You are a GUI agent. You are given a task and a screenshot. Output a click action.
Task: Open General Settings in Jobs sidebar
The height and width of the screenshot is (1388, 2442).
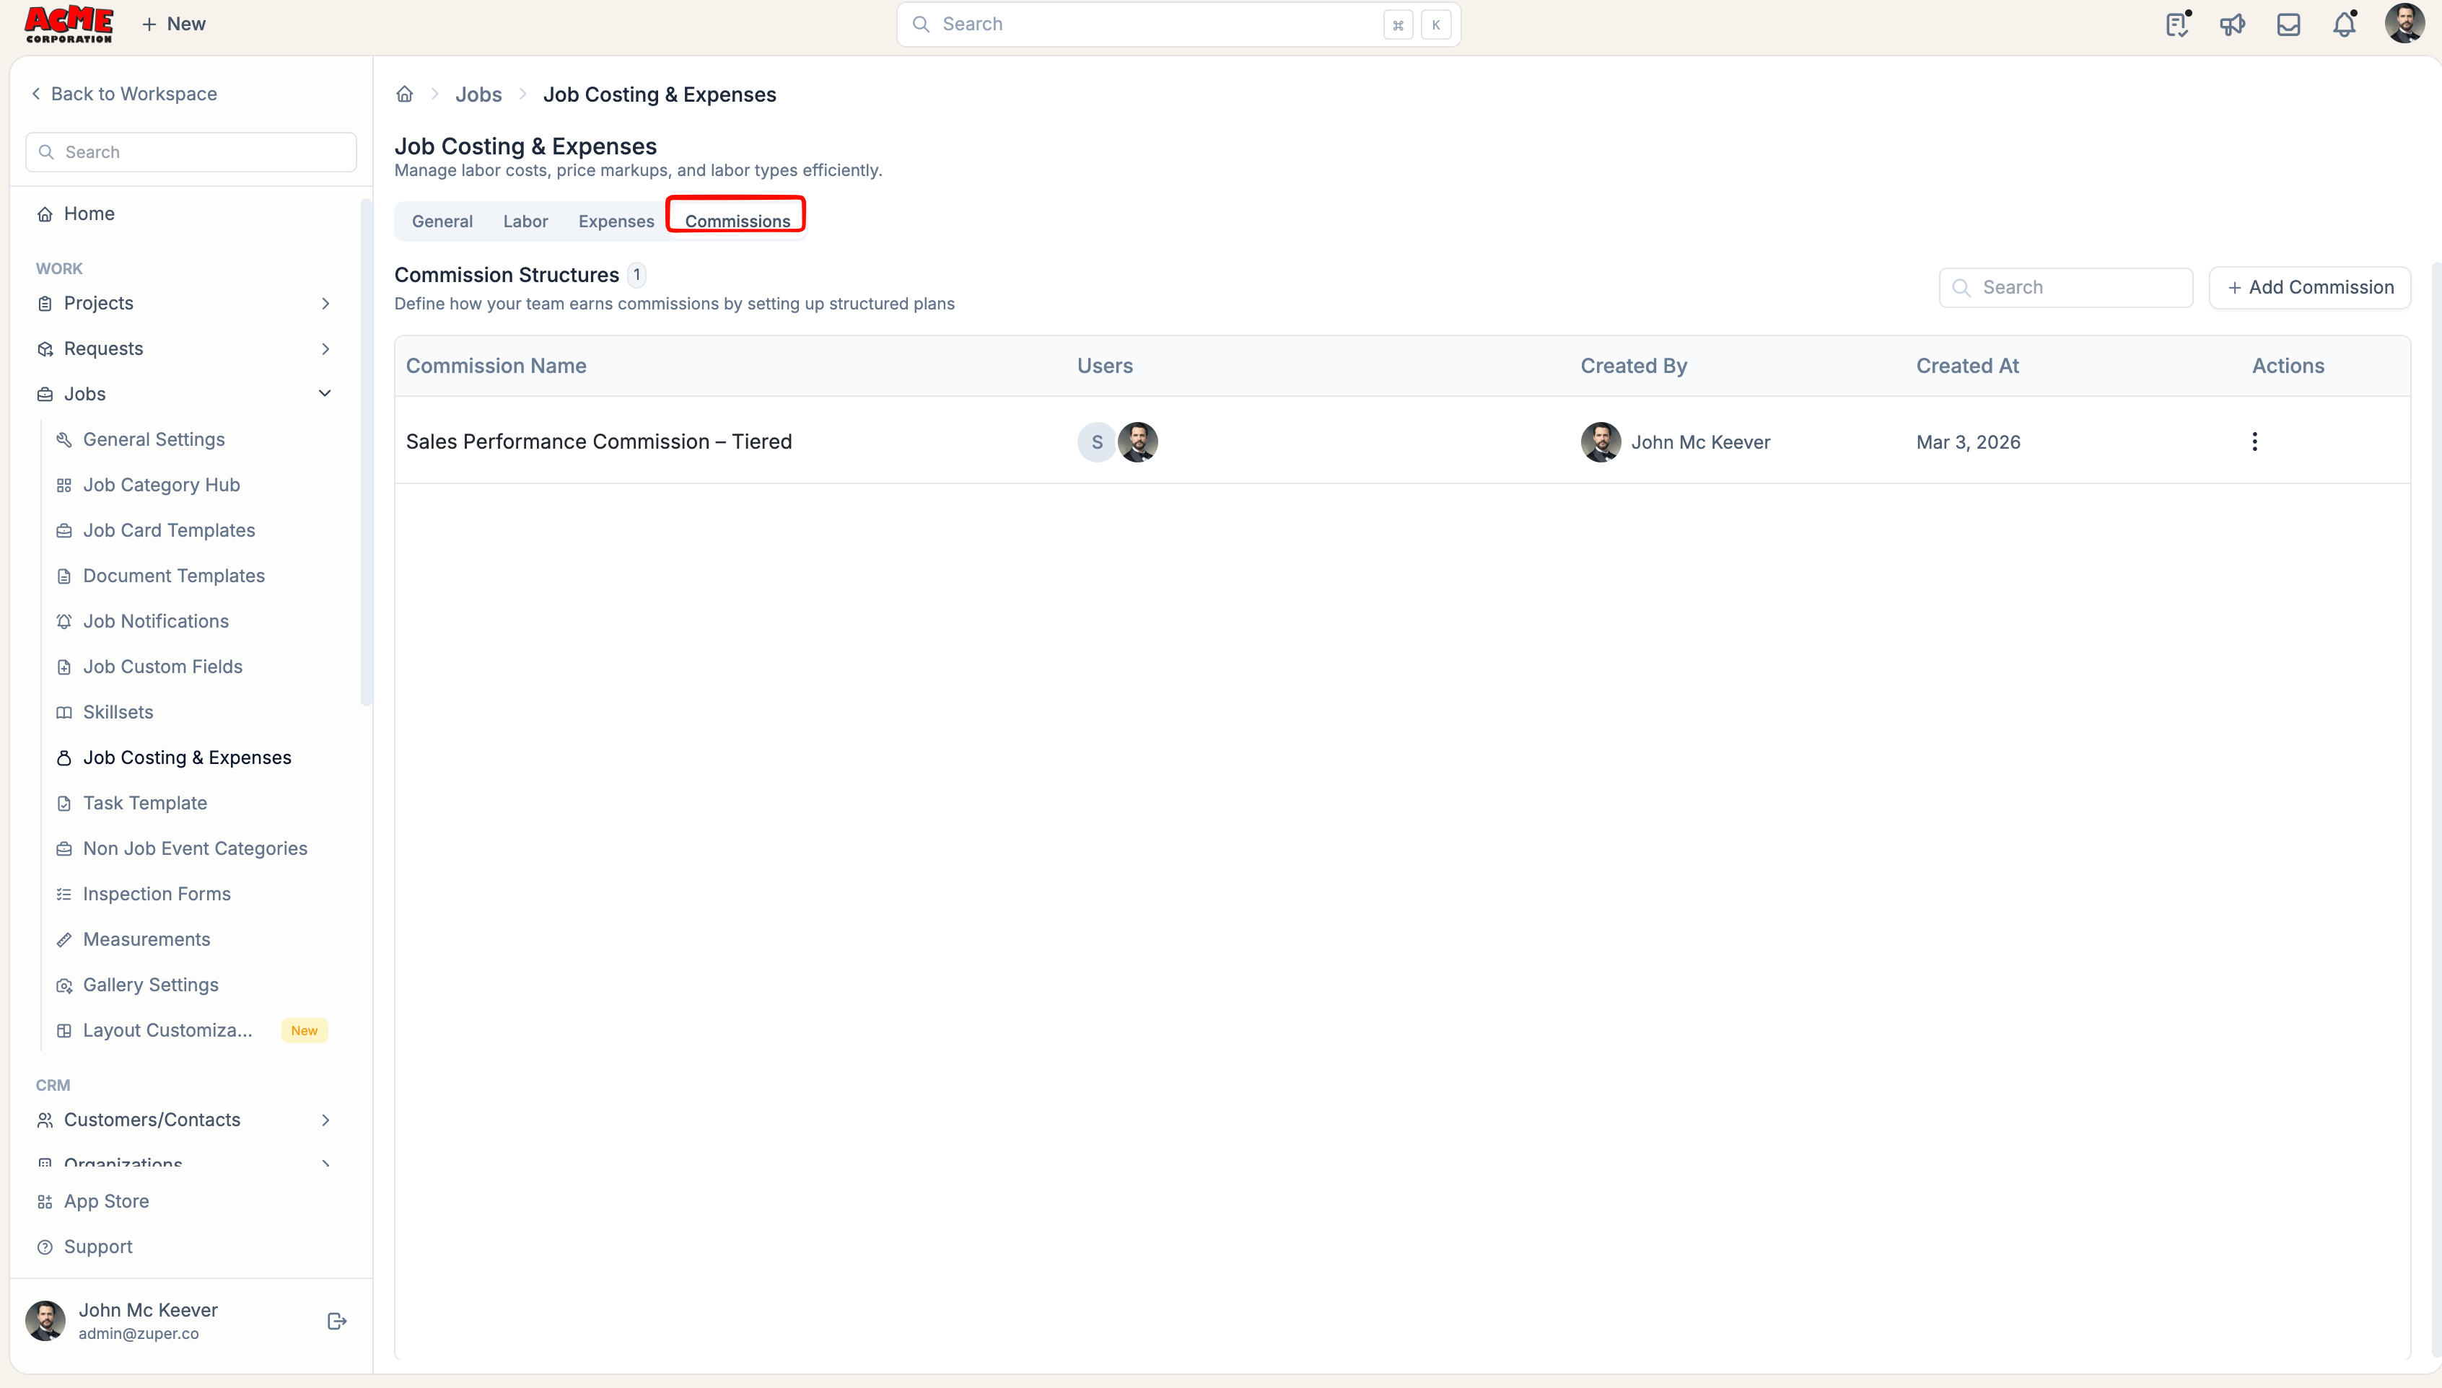(x=154, y=439)
